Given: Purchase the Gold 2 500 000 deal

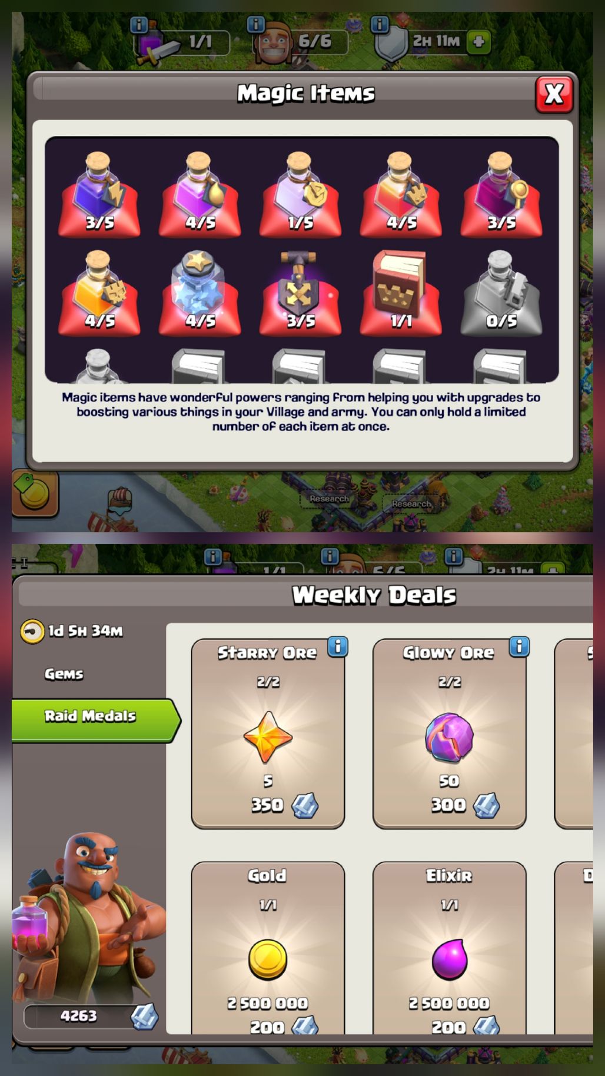Looking at the screenshot, I should [268, 948].
